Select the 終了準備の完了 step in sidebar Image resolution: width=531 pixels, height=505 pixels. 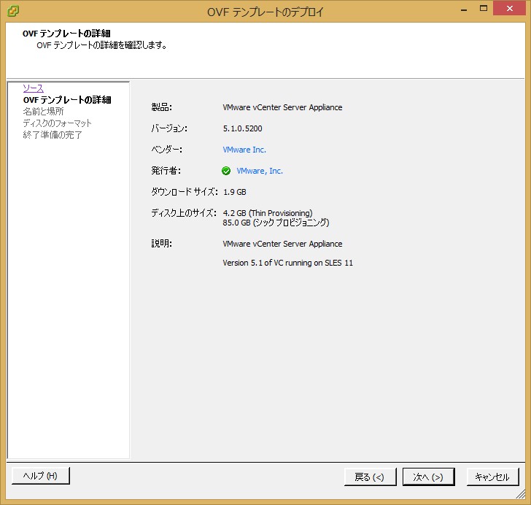(x=53, y=134)
